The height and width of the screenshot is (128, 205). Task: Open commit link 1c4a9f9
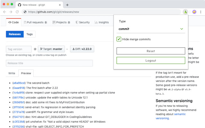point(19,92)
